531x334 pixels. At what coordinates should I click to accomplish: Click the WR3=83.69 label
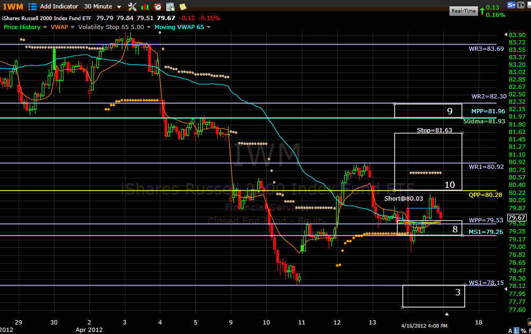pyautogui.click(x=487, y=49)
